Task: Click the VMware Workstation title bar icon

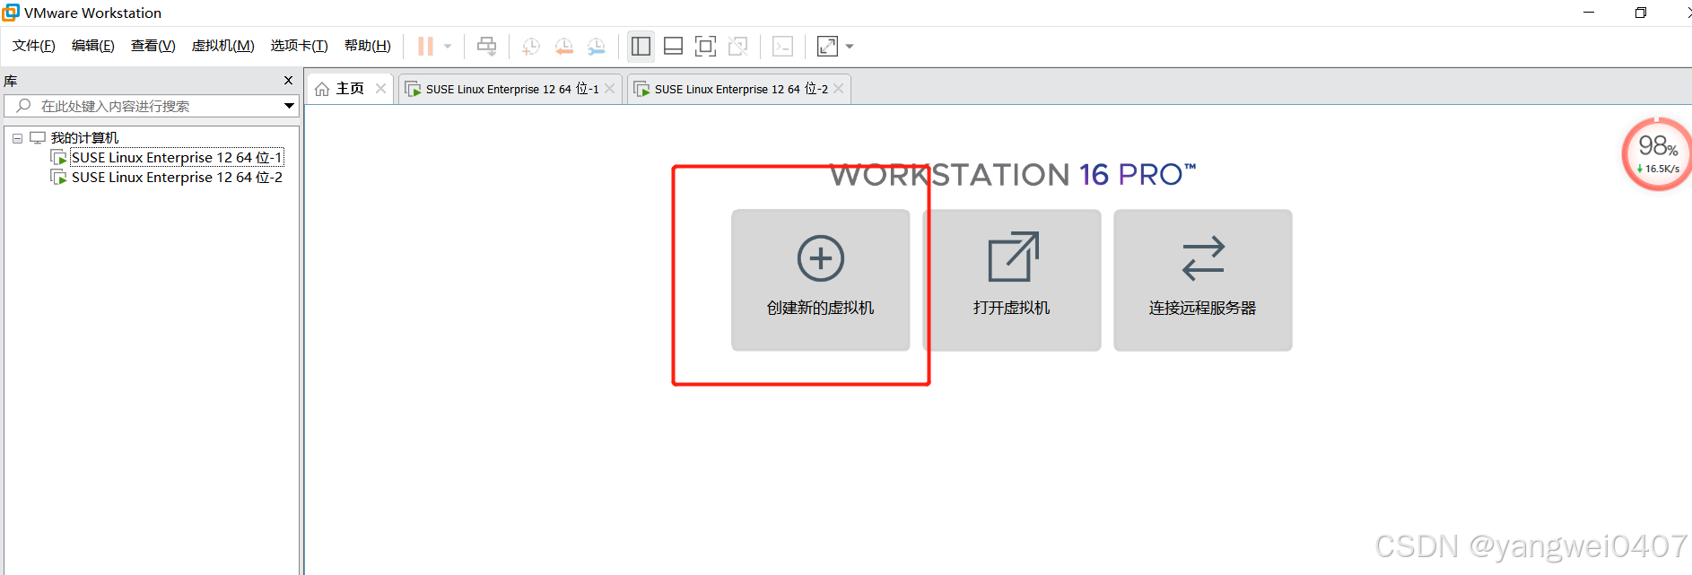Action: [x=11, y=13]
